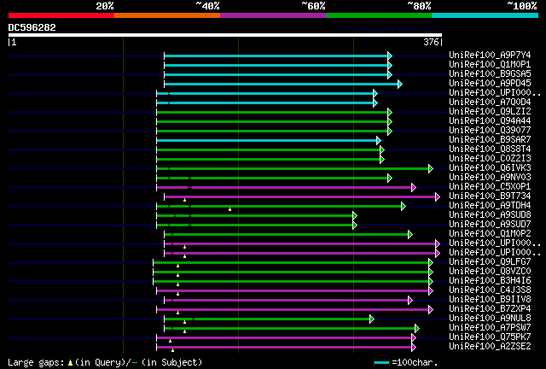Click the "=100char." scale label

(x=415, y=363)
